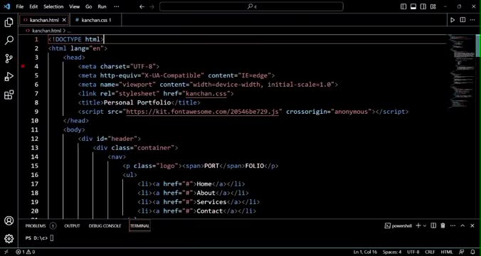481x256 pixels.
Task: Click kanchan.html in the breadcrumb
Action: pos(47,31)
